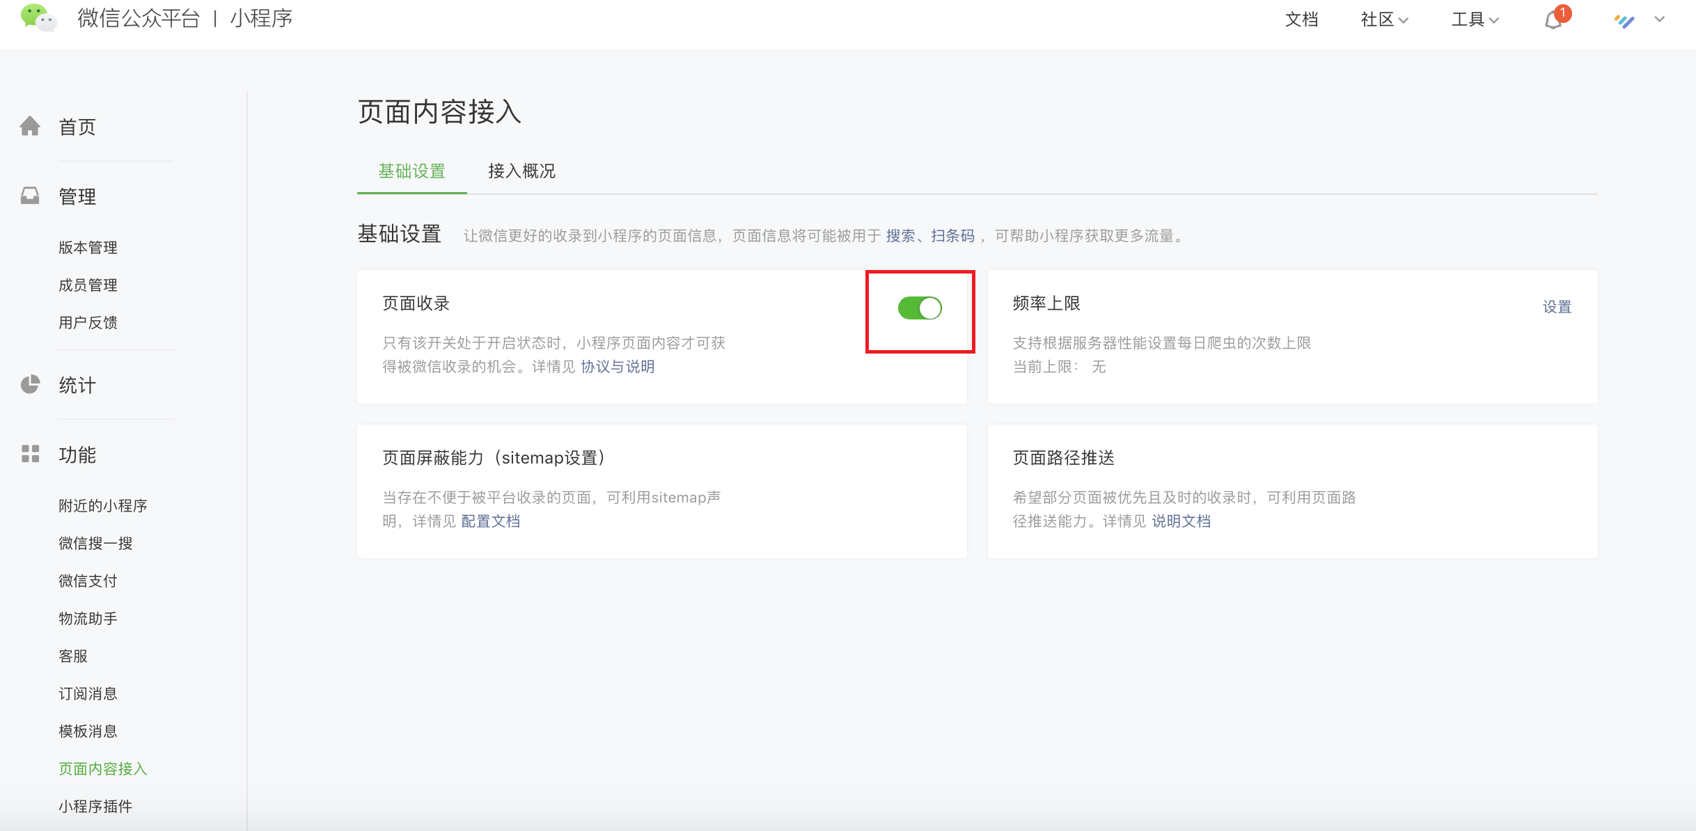Switch to the 接入概况 tab
This screenshot has width=1696, height=831.
[x=521, y=171]
